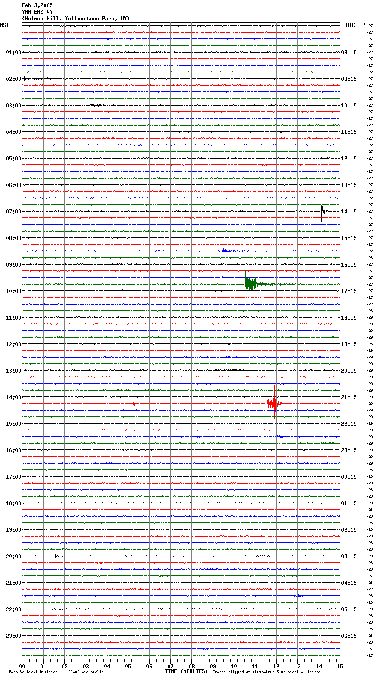
Task: Select the "05:00" MST time label
Action: (13, 159)
